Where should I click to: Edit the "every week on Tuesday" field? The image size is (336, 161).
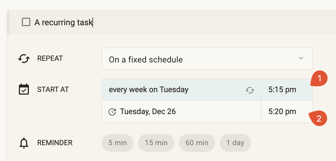tap(172, 90)
